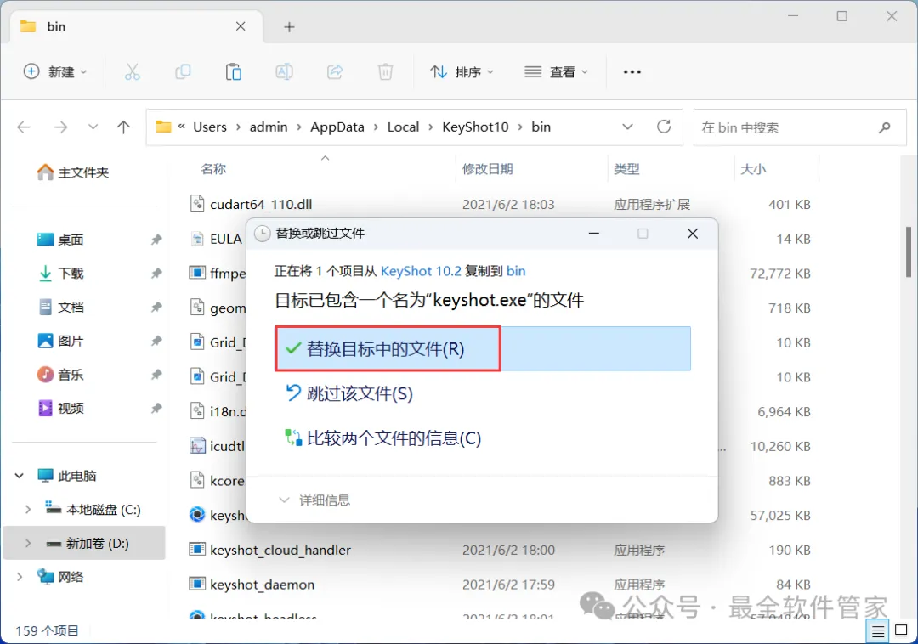Open Videos (视频) in sidebar
This screenshot has height=644, width=918.
coord(60,409)
